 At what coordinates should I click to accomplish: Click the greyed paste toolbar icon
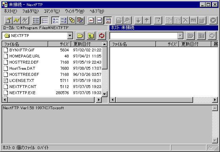177,20
